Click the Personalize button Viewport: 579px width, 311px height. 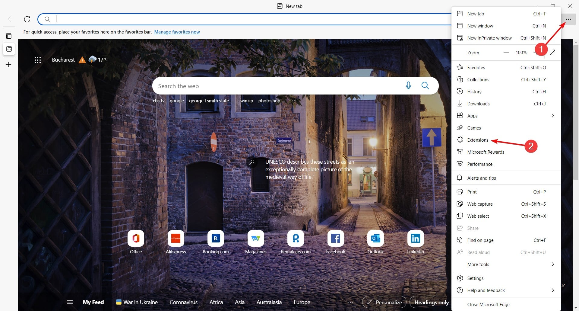pos(384,302)
